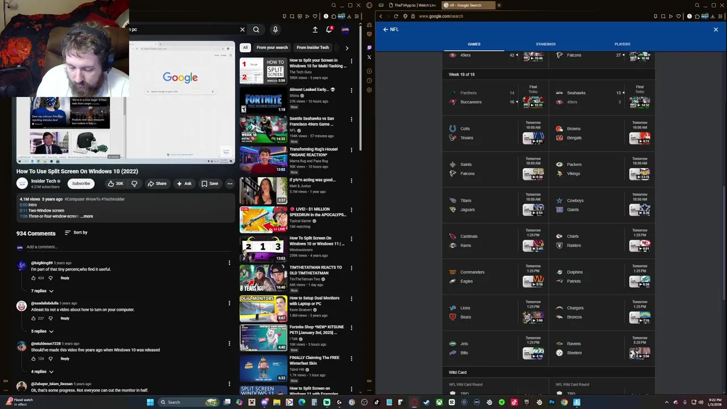Open downloads icon in right browser toolbar
This screenshot has height=409, width=727.
coord(711,16)
